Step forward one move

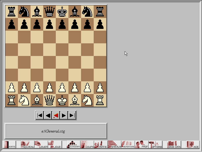click(x=64, y=115)
